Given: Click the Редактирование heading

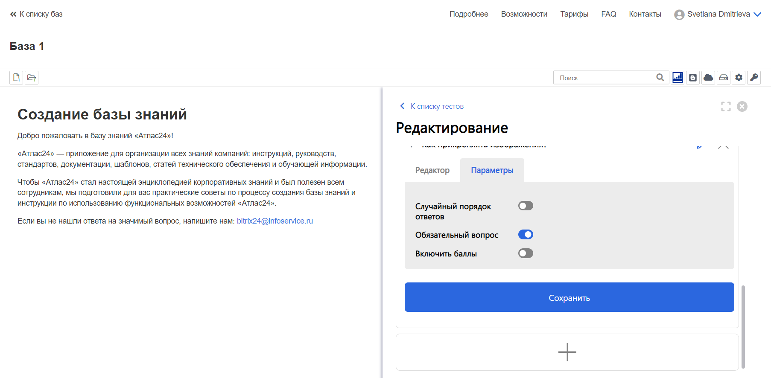Looking at the screenshot, I should tap(452, 128).
